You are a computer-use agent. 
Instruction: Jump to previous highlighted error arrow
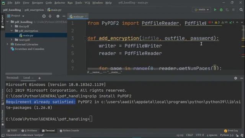click(x=237, y=22)
